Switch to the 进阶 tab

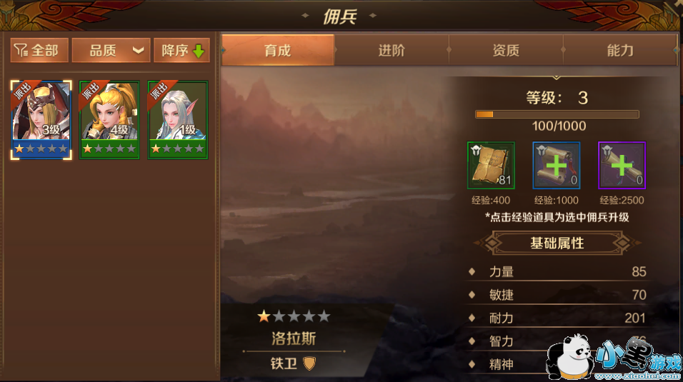pos(392,51)
